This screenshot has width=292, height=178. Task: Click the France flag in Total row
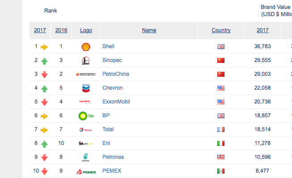coord(221,129)
